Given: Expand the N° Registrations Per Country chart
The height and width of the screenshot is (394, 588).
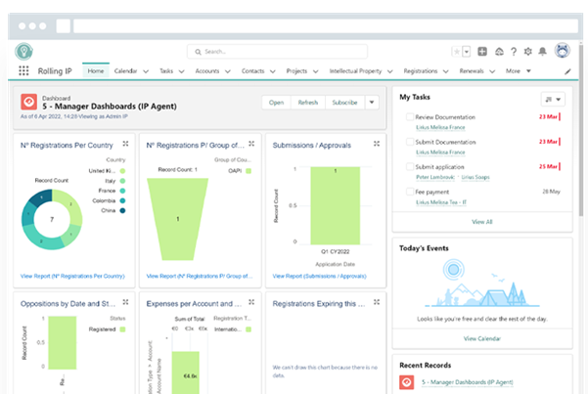Looking at the screenshot, I should pyautogui.click(x=125, y=144).
